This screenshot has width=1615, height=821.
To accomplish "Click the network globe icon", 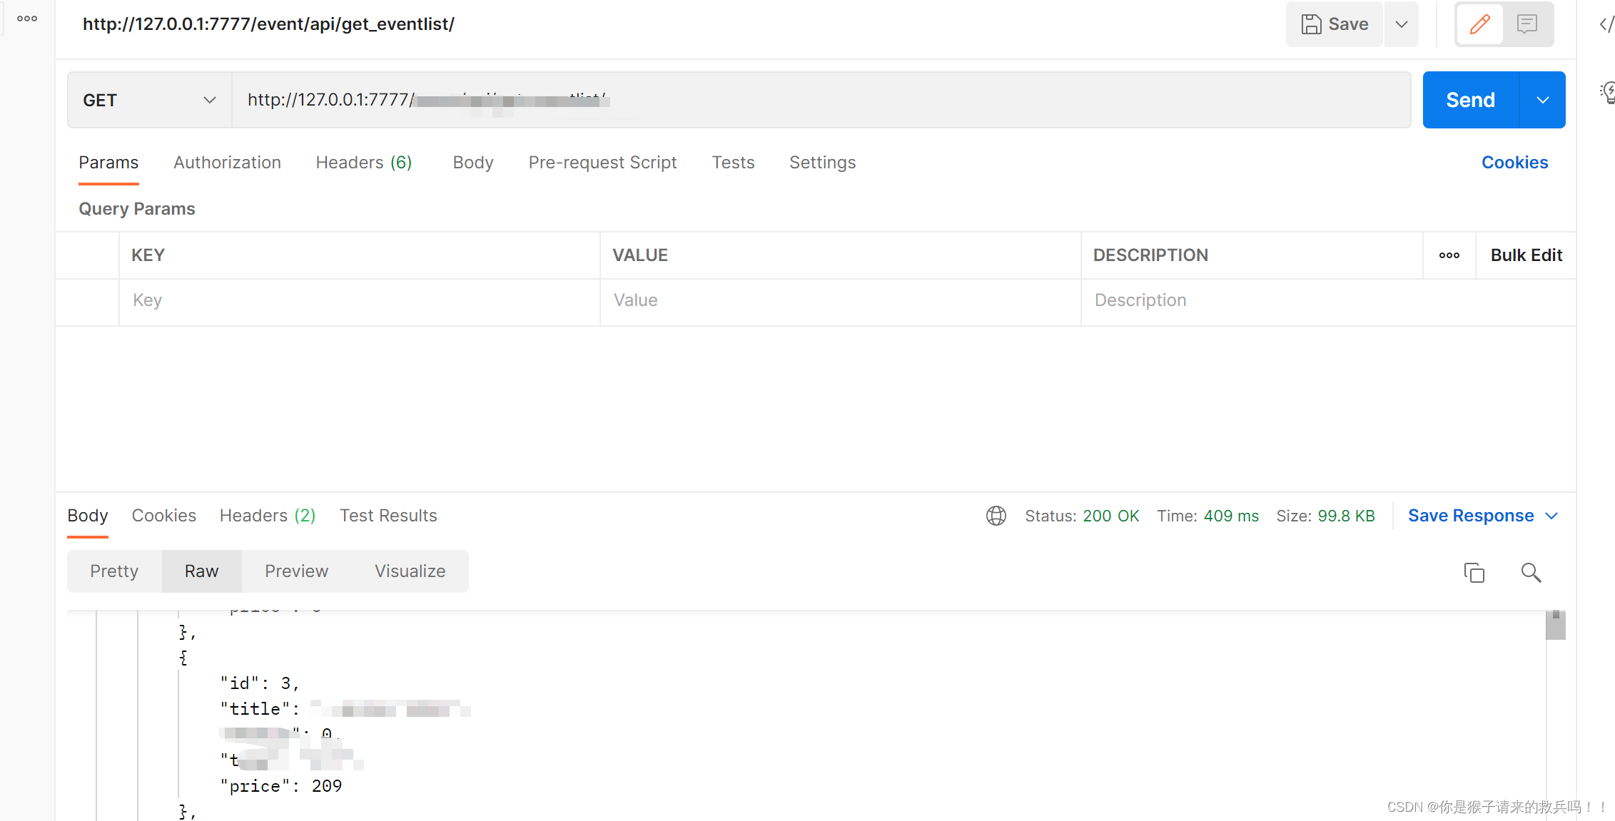I will click(996, 516).
